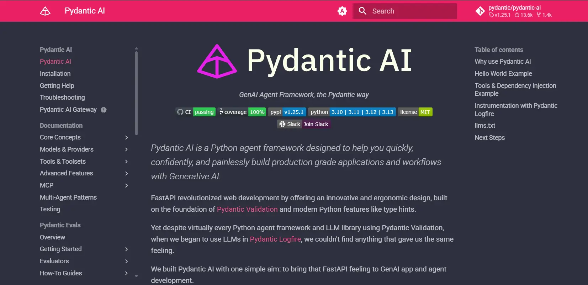588x285 pixels.
Task: Open the Pydantic Evals Overview page
Action: [52, 237]
